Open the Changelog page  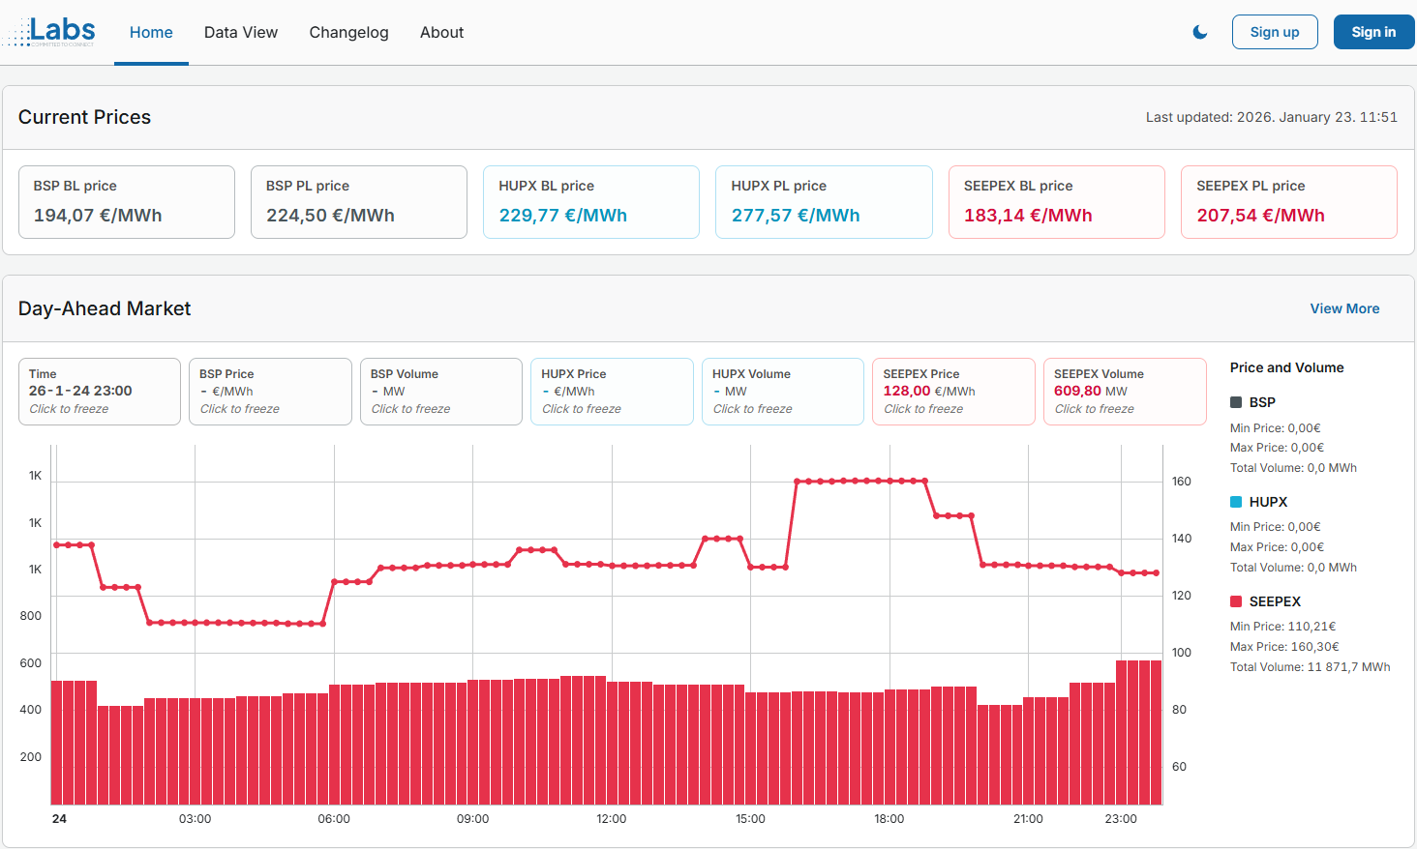tap(348, 32)
